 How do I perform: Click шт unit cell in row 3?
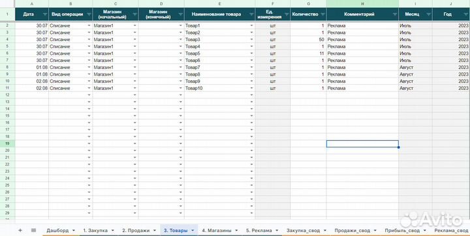(272, 33)
